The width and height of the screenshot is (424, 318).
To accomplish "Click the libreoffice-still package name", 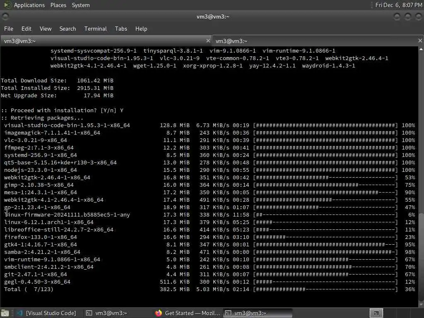I will tap(59, 229).
